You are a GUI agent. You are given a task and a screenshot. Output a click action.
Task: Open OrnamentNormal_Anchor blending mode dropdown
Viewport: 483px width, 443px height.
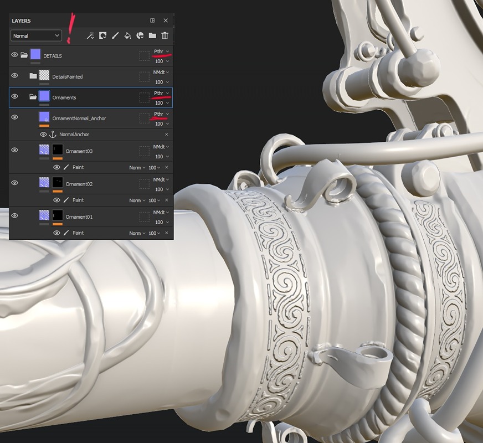pyautogui.click(x=161, y=114)
